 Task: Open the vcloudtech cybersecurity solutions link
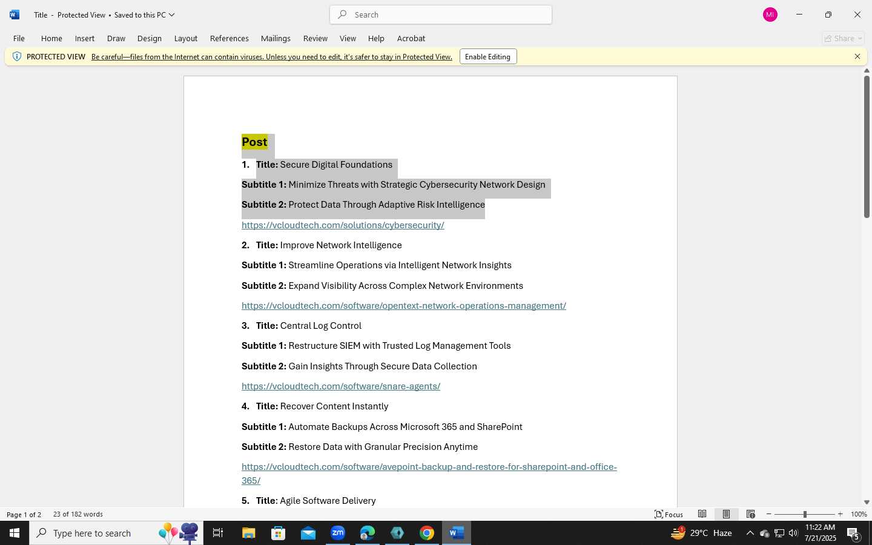coord(343,225)
